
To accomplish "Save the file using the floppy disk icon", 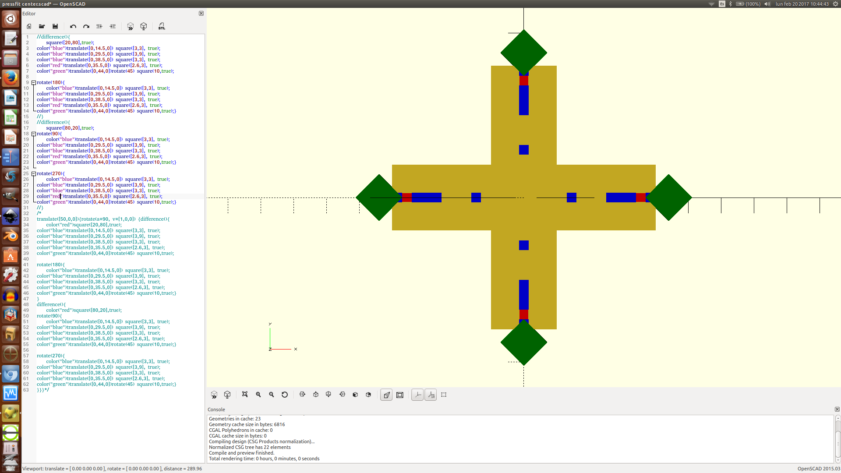I will point(55,26).
